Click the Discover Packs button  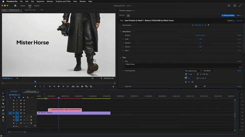pos(228,15)
